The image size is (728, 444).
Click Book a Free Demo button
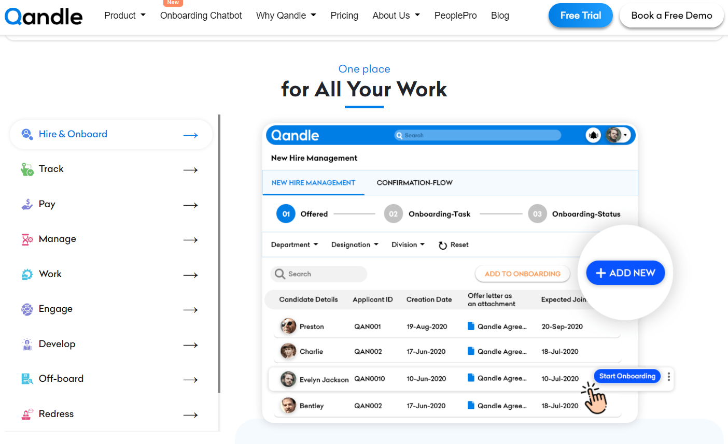point(671,16)
